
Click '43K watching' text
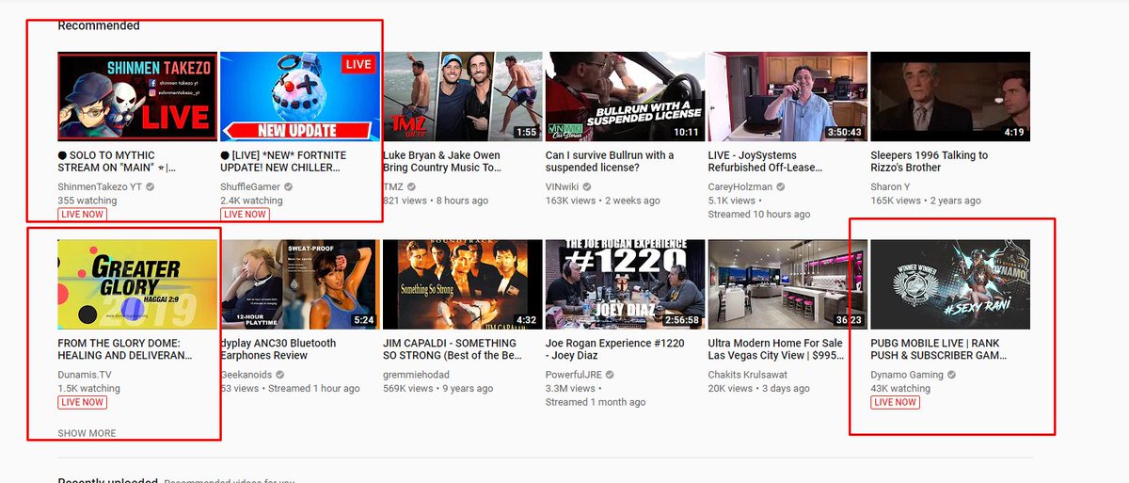coord(900,388)
